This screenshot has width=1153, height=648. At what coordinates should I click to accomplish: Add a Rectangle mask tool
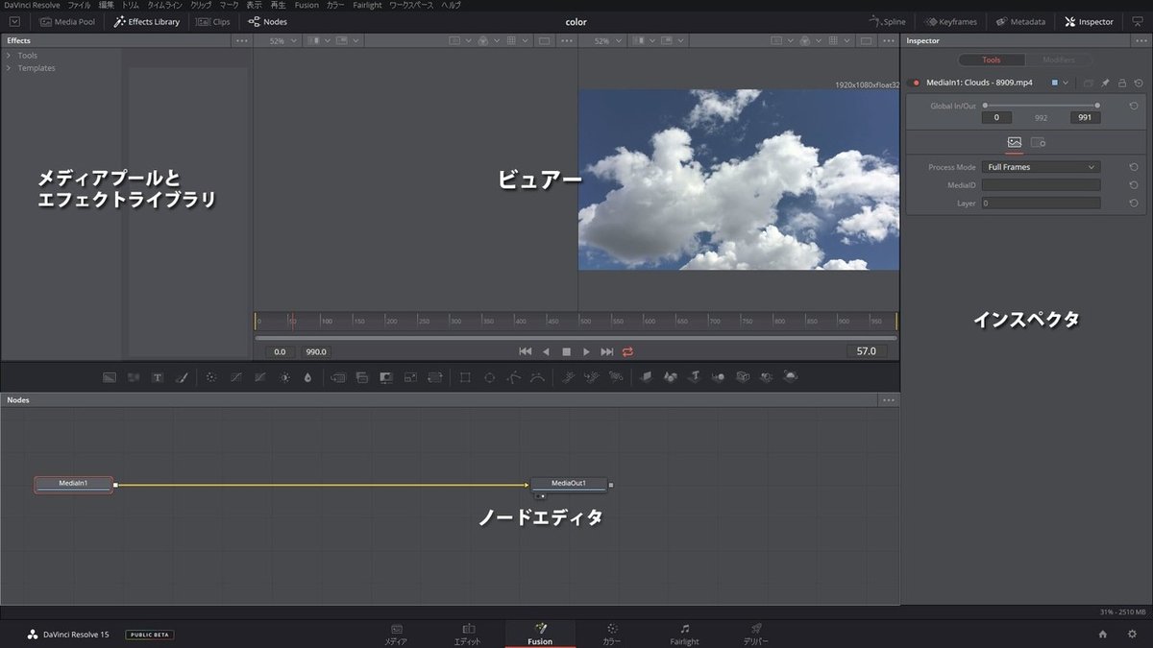(x=465, y=377)
